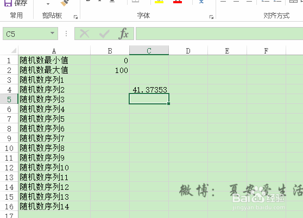Select column B header
This screenshot has width=303, height=218.
110,51
